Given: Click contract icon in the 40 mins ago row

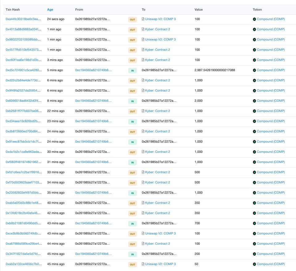Looking at the screenshot, I should (143, 203).
